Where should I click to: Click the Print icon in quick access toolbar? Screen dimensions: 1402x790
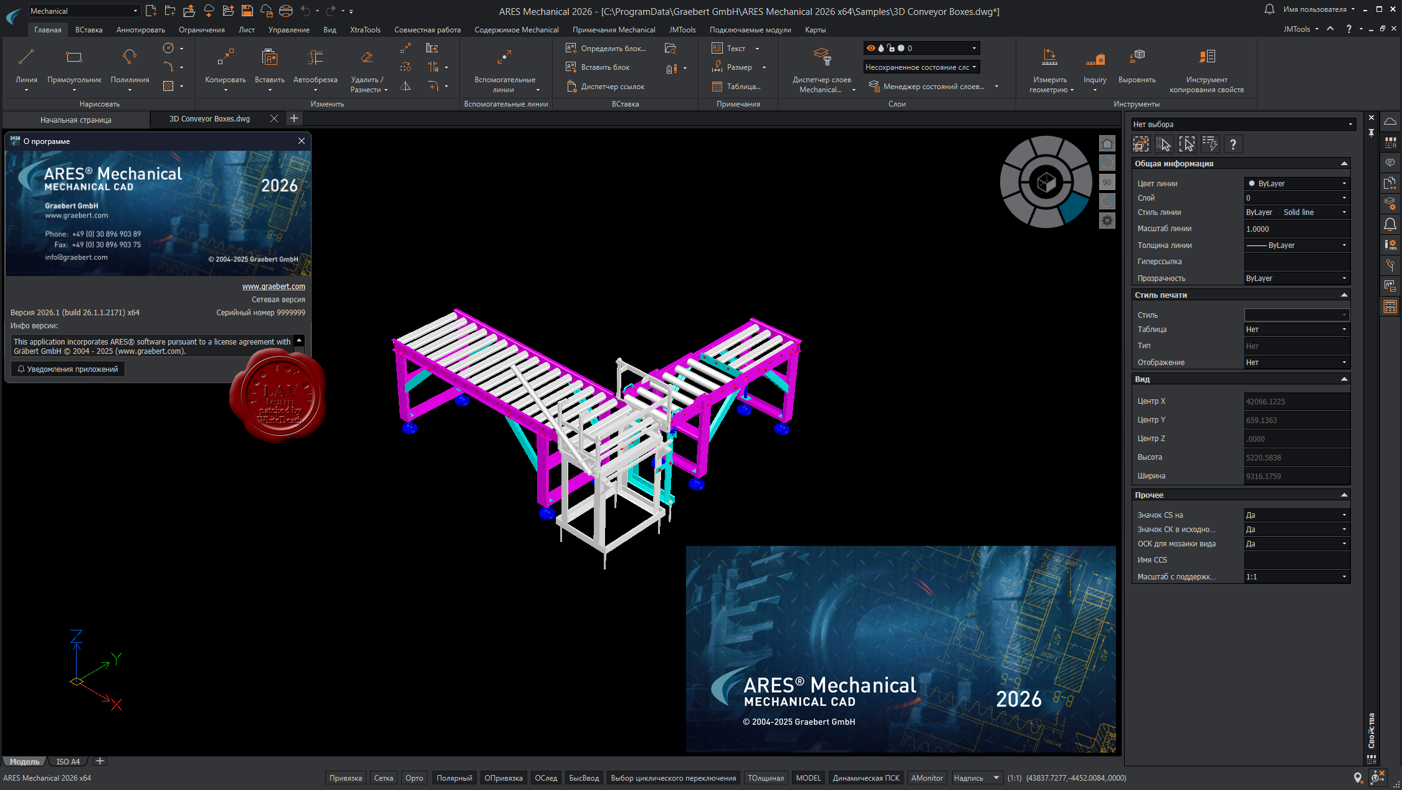click(x=285, y=11)
